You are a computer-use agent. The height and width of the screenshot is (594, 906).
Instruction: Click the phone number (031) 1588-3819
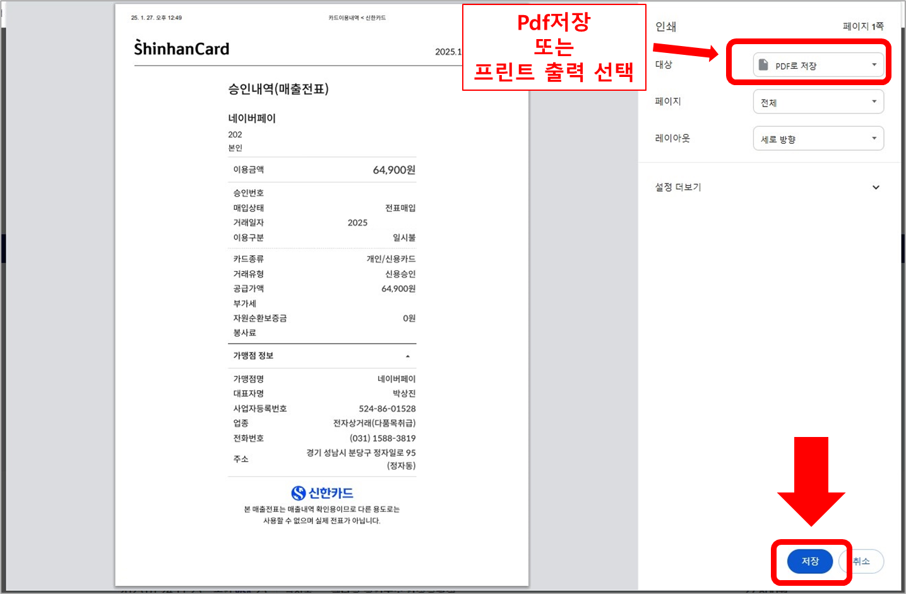coord(383,438)
